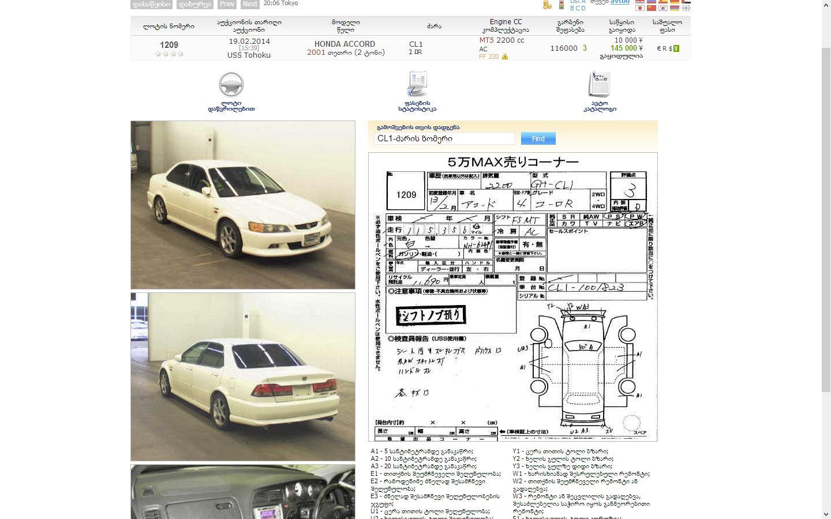Go to the previous lot with Prev
This screenshot has width=831, height=519.
pyautogui.click(x=227, y=4)
